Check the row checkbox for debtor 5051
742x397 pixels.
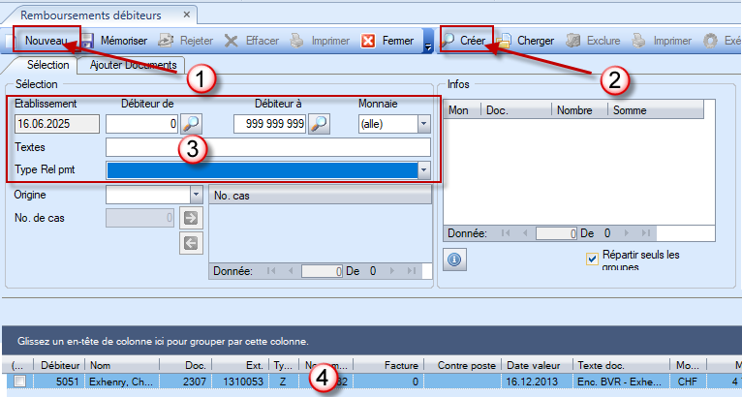click(19, 381)
